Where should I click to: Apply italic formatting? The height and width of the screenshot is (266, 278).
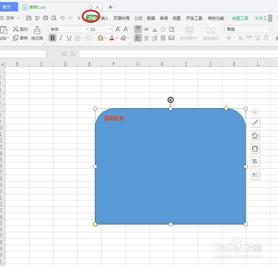tap(61, 38)
